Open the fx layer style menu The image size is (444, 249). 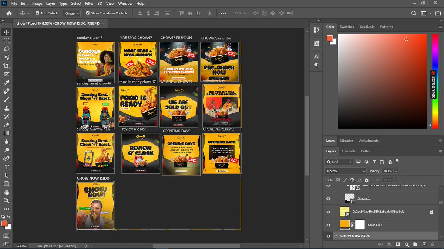(x=389, y=244)
